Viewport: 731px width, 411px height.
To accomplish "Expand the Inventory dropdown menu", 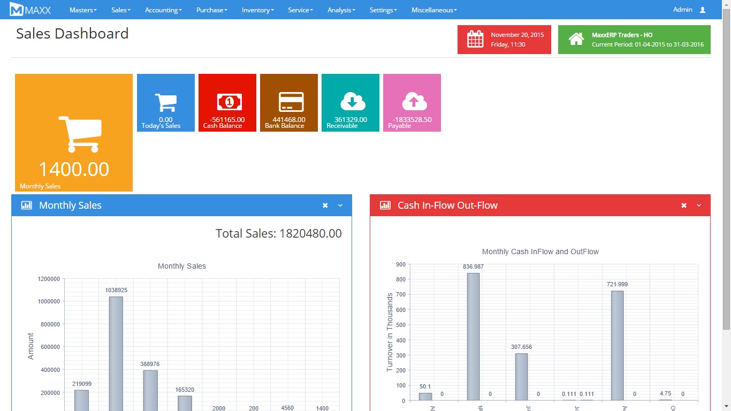I will [257, 10].
